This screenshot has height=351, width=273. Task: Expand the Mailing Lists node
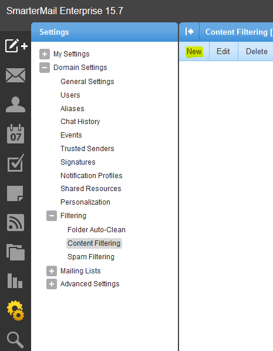click(52, 271)
